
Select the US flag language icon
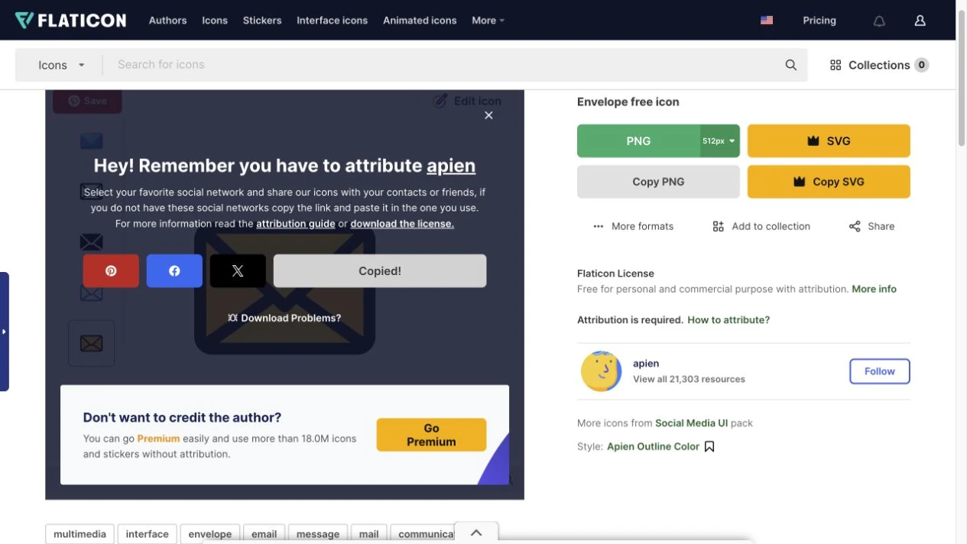pos(767,21)
